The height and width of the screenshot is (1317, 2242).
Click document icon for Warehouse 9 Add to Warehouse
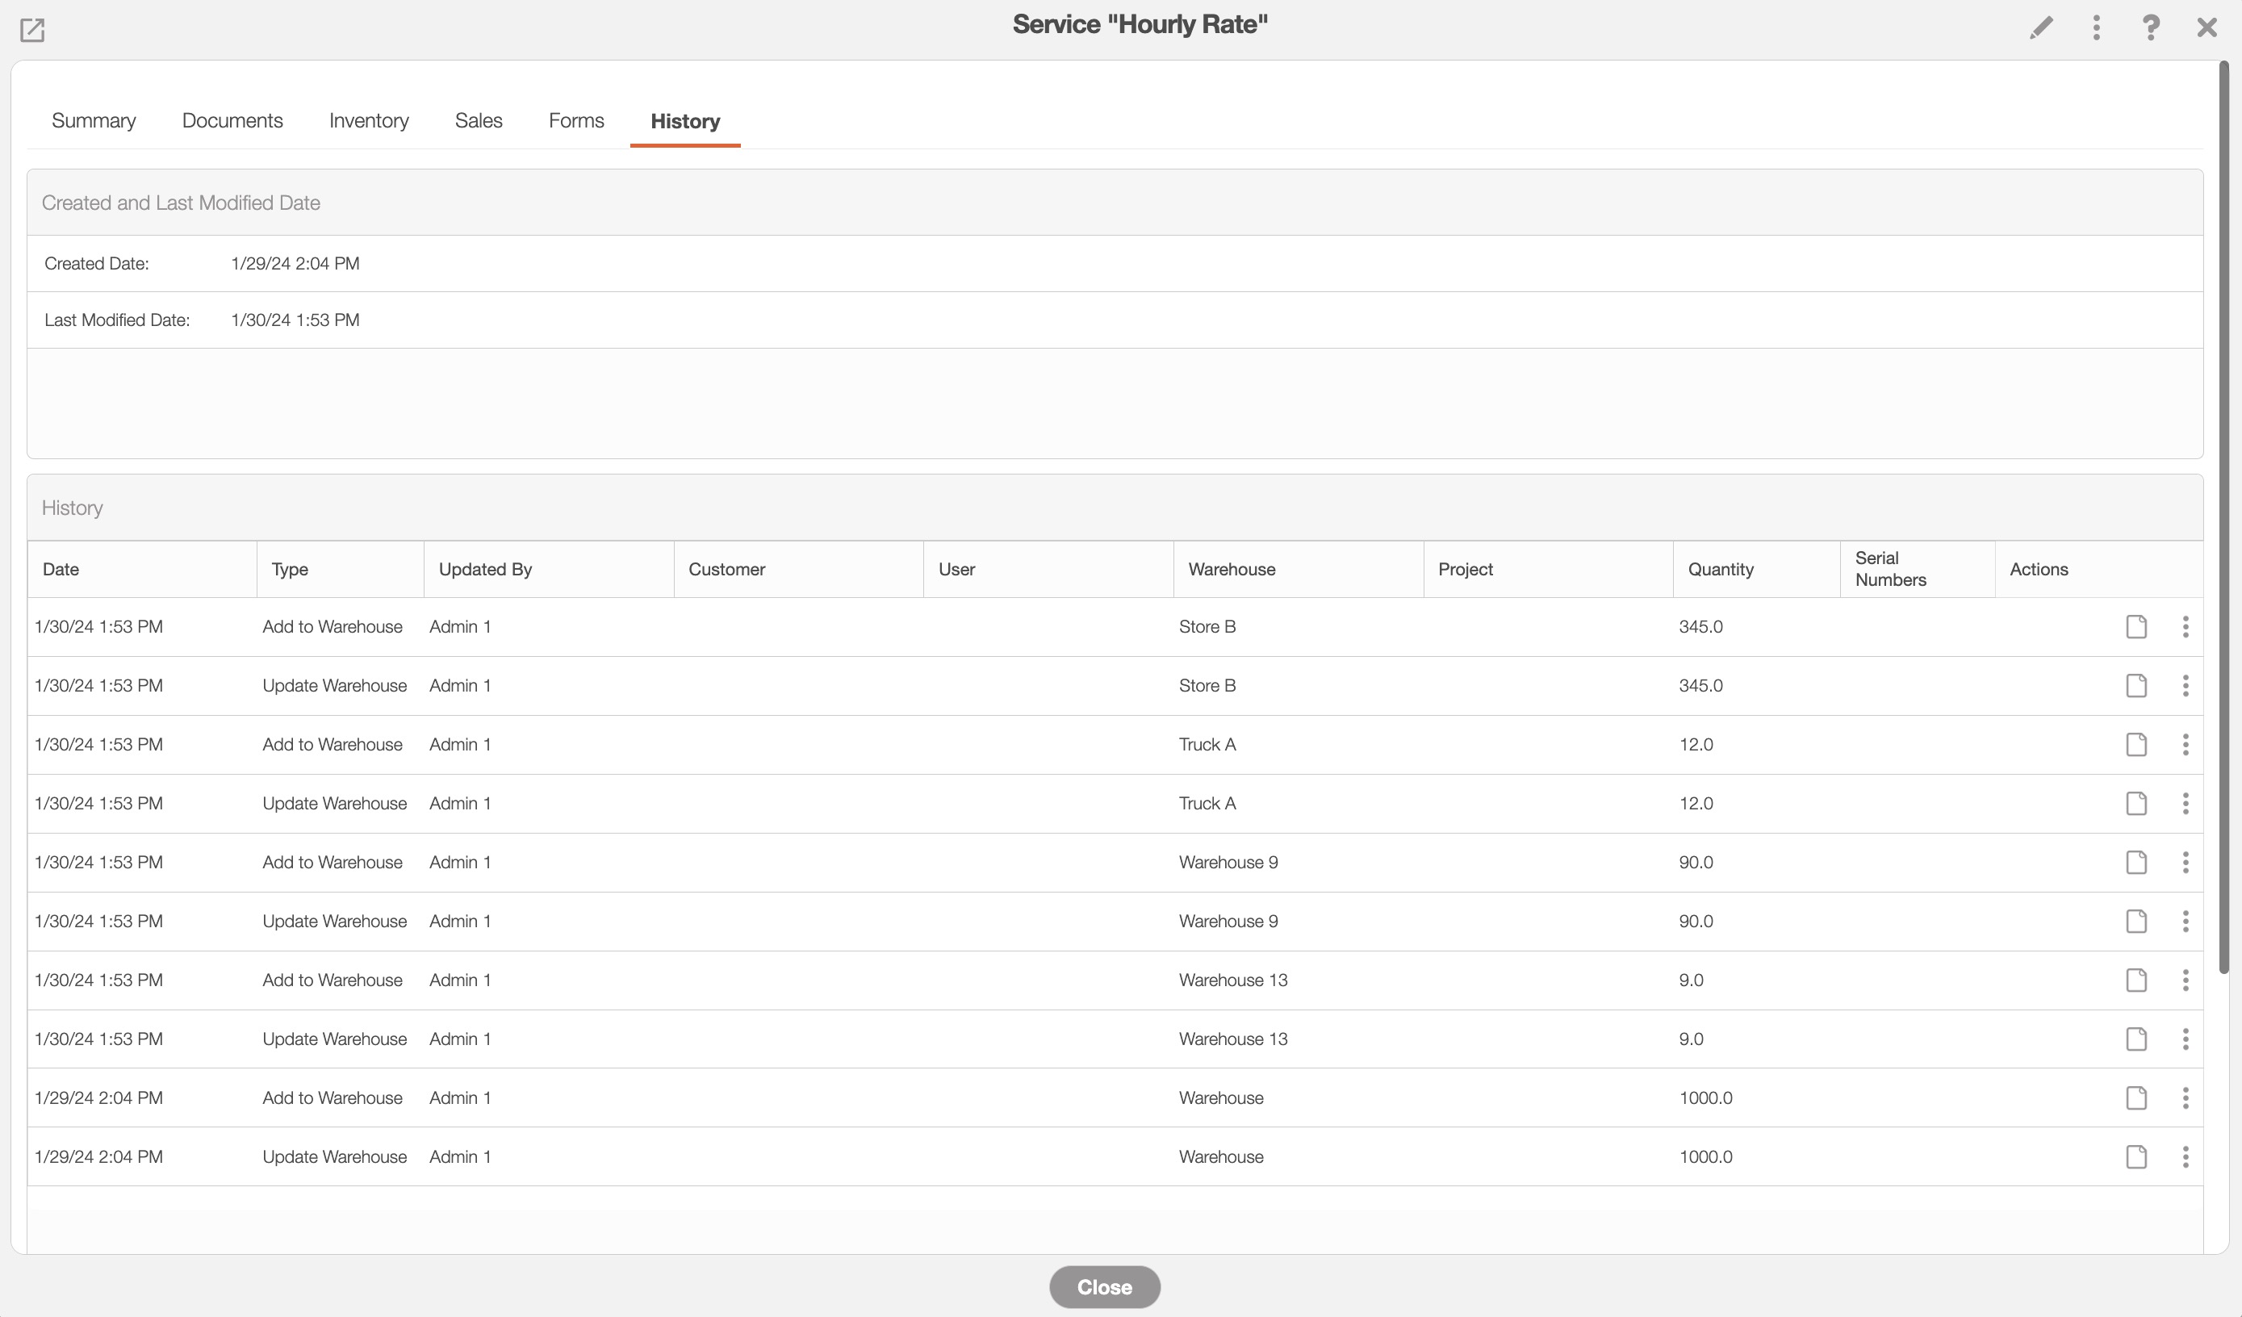2136,863
